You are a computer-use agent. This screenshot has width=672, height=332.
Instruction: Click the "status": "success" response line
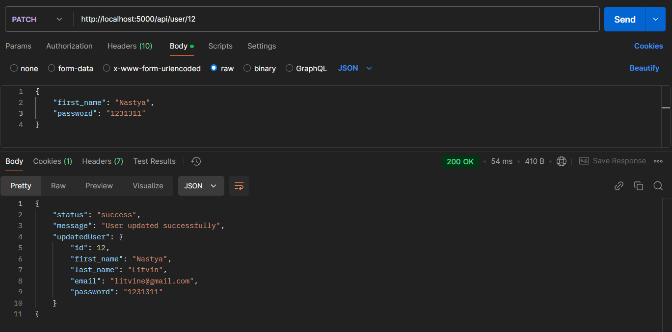click(97, 215)
